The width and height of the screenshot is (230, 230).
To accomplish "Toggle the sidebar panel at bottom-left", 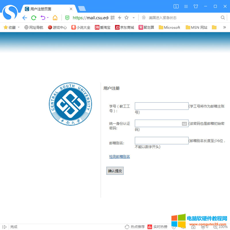I will [x=5, y=227].
